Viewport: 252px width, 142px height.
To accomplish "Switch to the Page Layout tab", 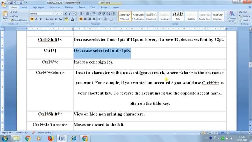I will click(x=38, y=7).
